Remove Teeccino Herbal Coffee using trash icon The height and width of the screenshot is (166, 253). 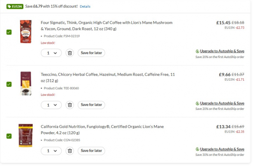(x=69, y=104)
